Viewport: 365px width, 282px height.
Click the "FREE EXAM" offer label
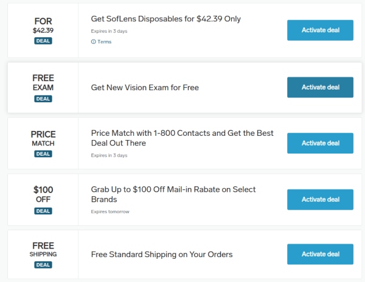(x=43, y=82)
